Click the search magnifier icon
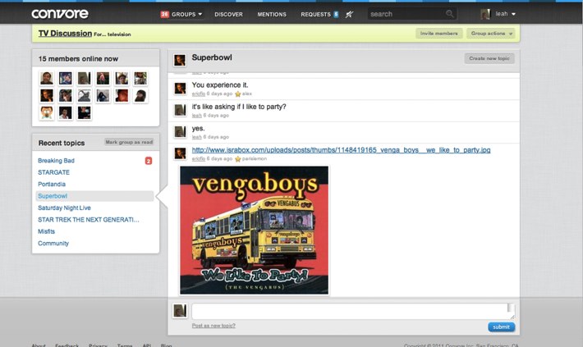583x347 pixels. [x=449, y=14]
